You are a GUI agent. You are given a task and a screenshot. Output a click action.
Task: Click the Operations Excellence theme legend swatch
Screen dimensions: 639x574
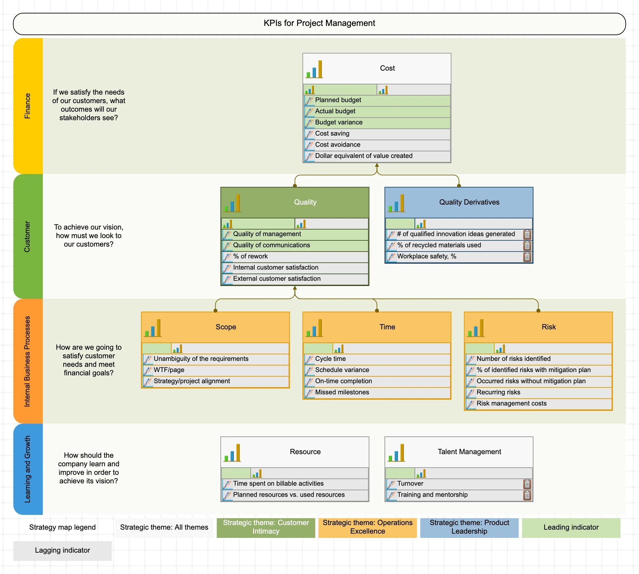[368, 528]
